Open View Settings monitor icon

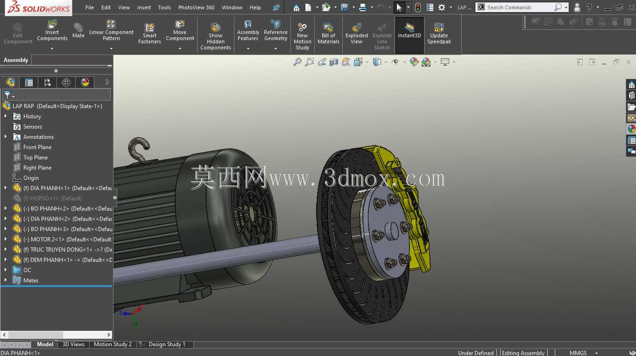445,62
